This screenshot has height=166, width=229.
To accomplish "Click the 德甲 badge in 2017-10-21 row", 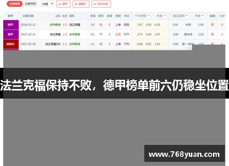I will coord(11,34).
